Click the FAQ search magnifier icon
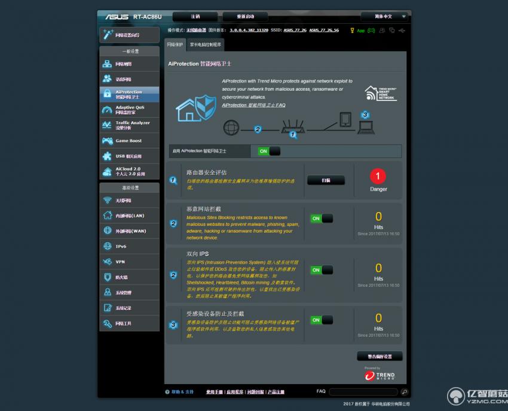Screen dimensions: 508x411 pyautogui.click(x=405, y=392)
